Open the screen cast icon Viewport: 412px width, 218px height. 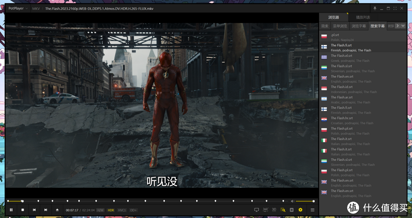(256, 210)
